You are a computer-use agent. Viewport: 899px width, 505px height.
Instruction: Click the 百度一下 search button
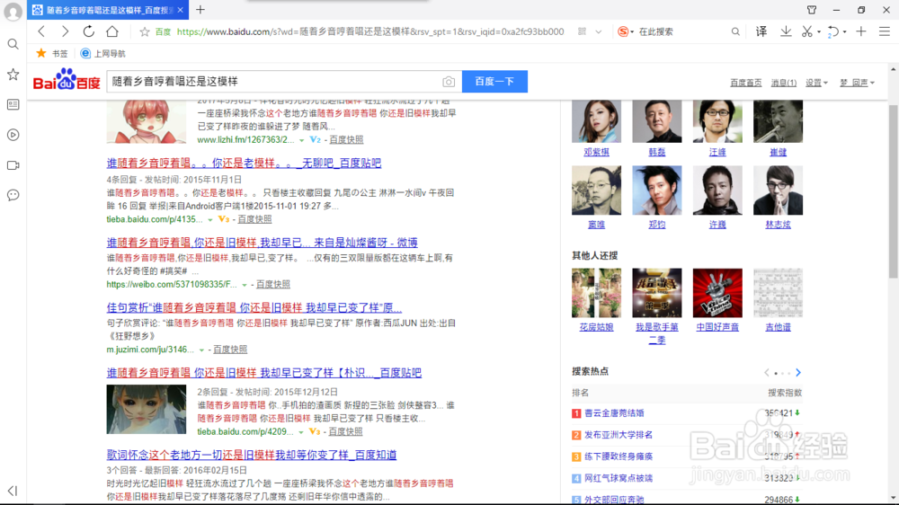(494, 82)
